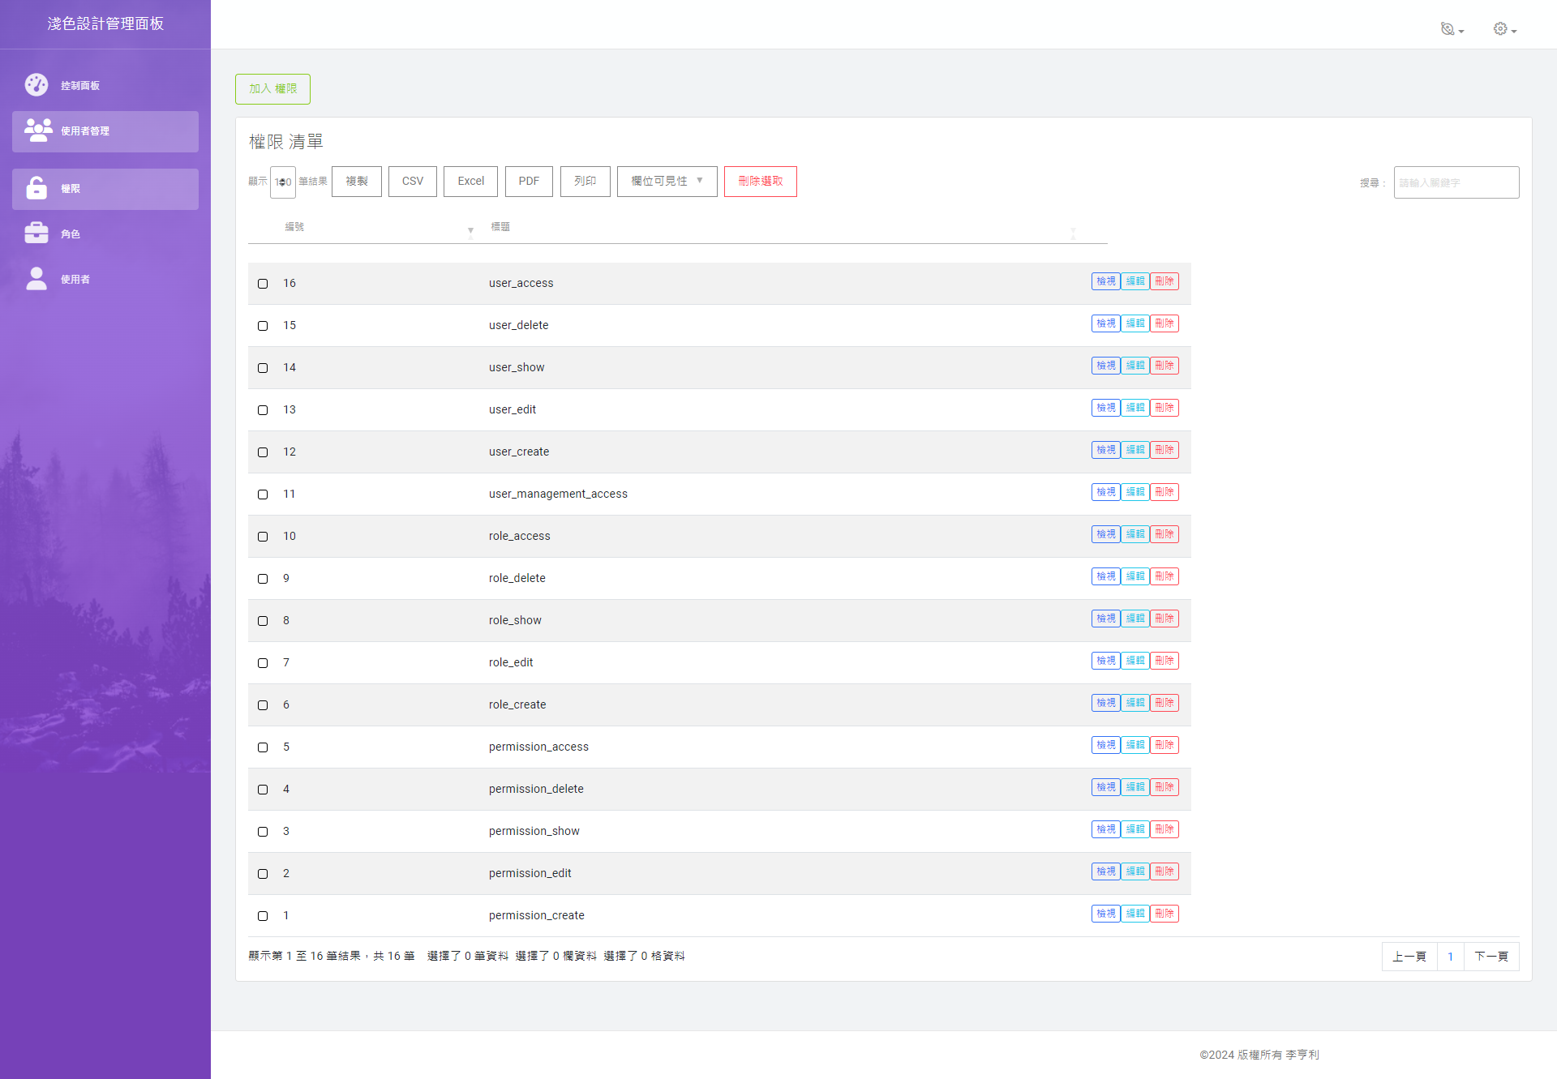Screen dimensions: 1557x1079
Task: Select the 控制面板 dashboard icon in sidebar
Action: click(x=36, y=84)
